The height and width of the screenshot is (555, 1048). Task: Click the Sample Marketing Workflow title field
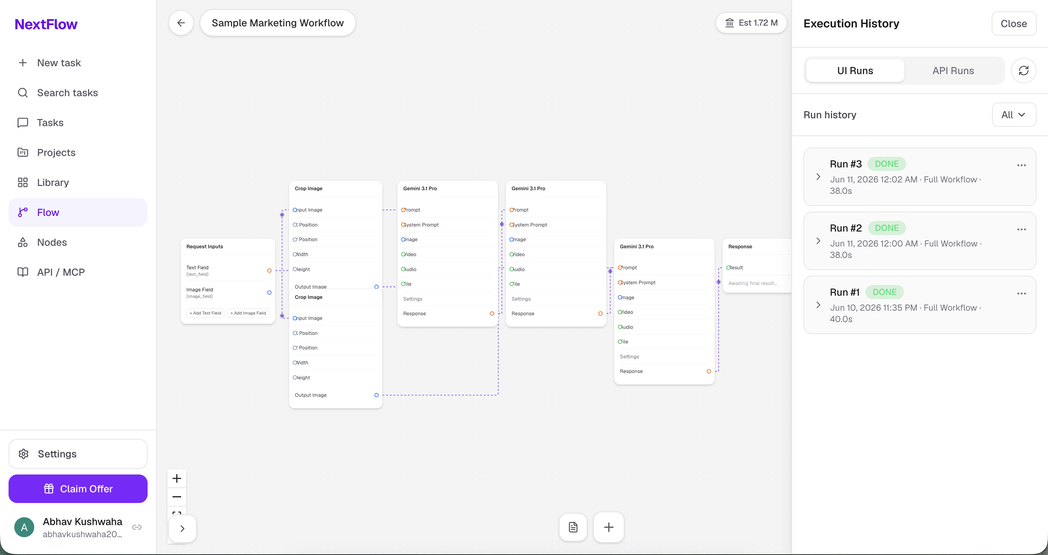click(278, 23)
